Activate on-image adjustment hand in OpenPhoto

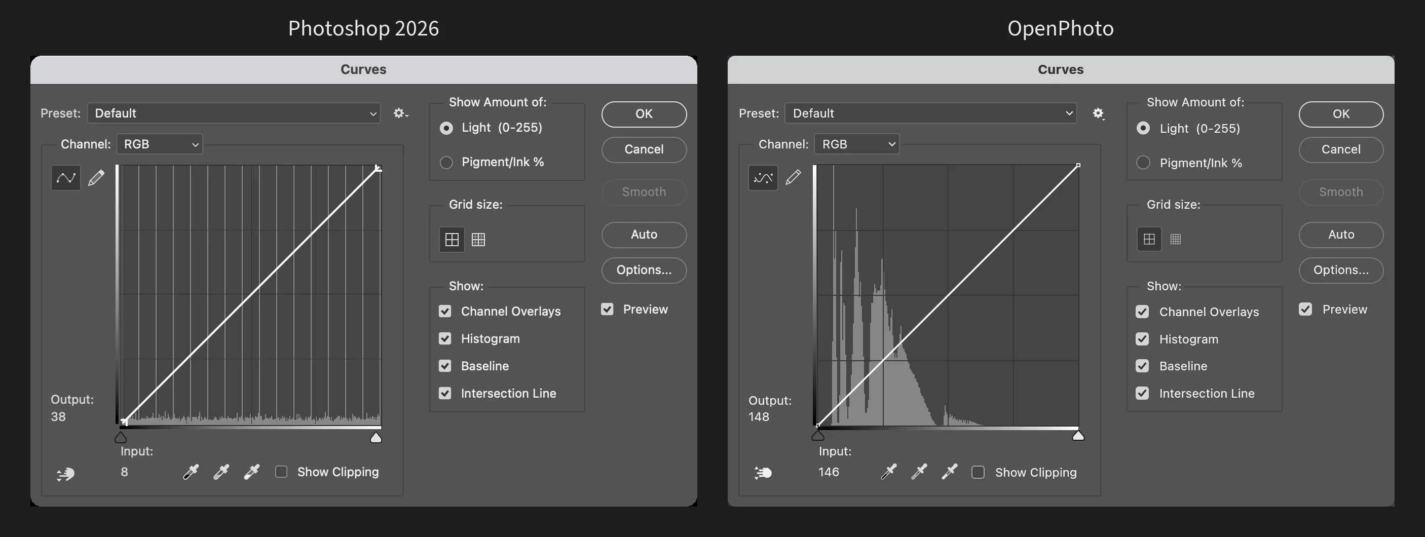(763, 473)
